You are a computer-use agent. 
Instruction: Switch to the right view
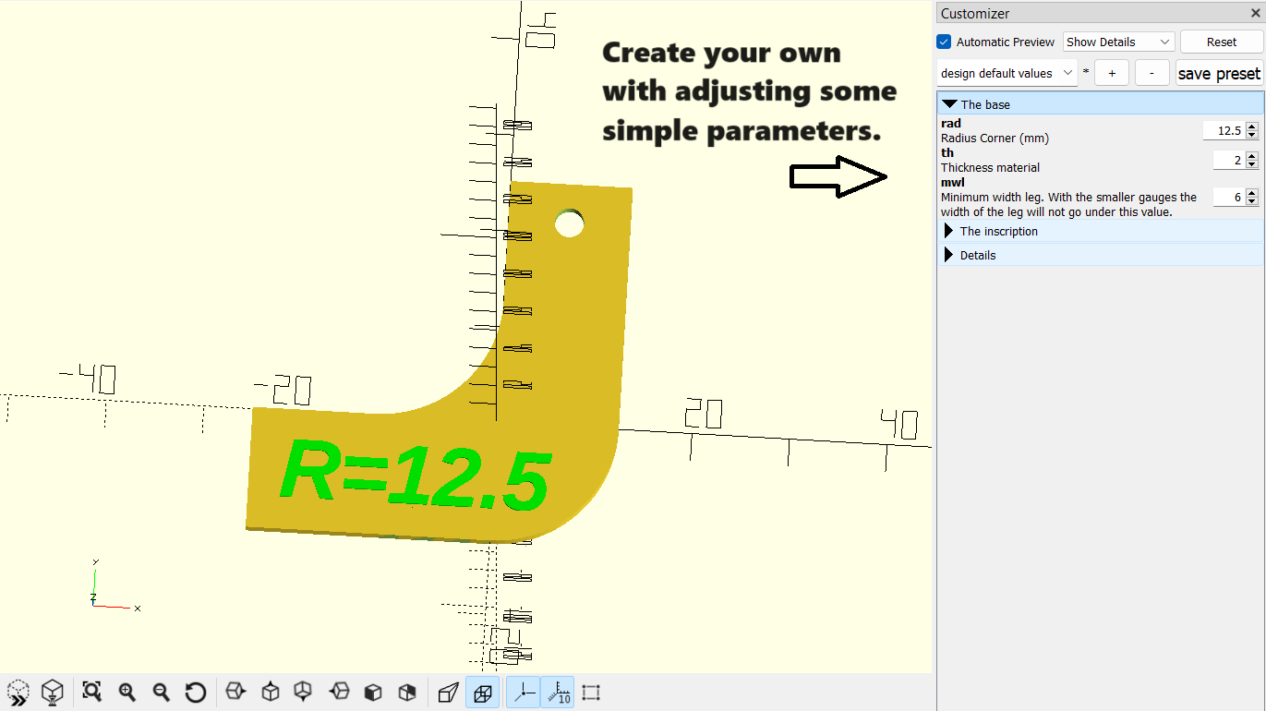tap(235, 692)
